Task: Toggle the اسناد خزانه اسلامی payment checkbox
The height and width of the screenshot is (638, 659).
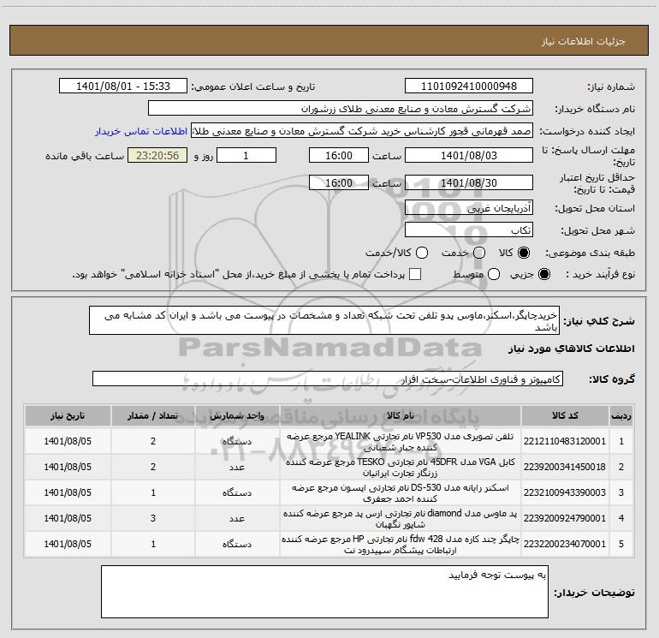Action: point(415,274)
